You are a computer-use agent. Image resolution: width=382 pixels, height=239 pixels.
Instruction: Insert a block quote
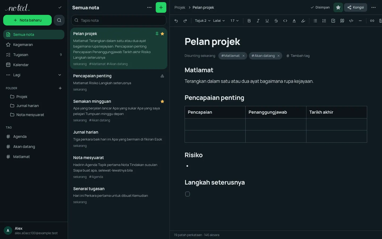[342, 21]
